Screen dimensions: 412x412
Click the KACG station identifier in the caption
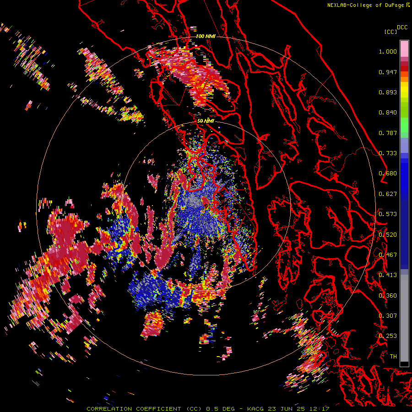point(256,409)
